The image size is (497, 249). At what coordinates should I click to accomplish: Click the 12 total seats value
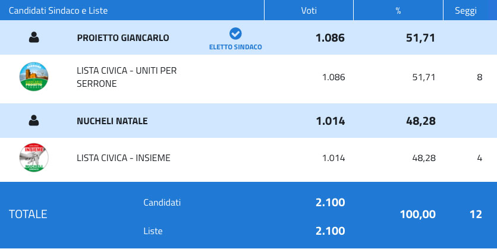475,215
